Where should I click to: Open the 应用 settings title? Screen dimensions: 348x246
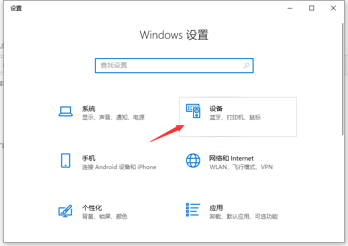(216, 208)
